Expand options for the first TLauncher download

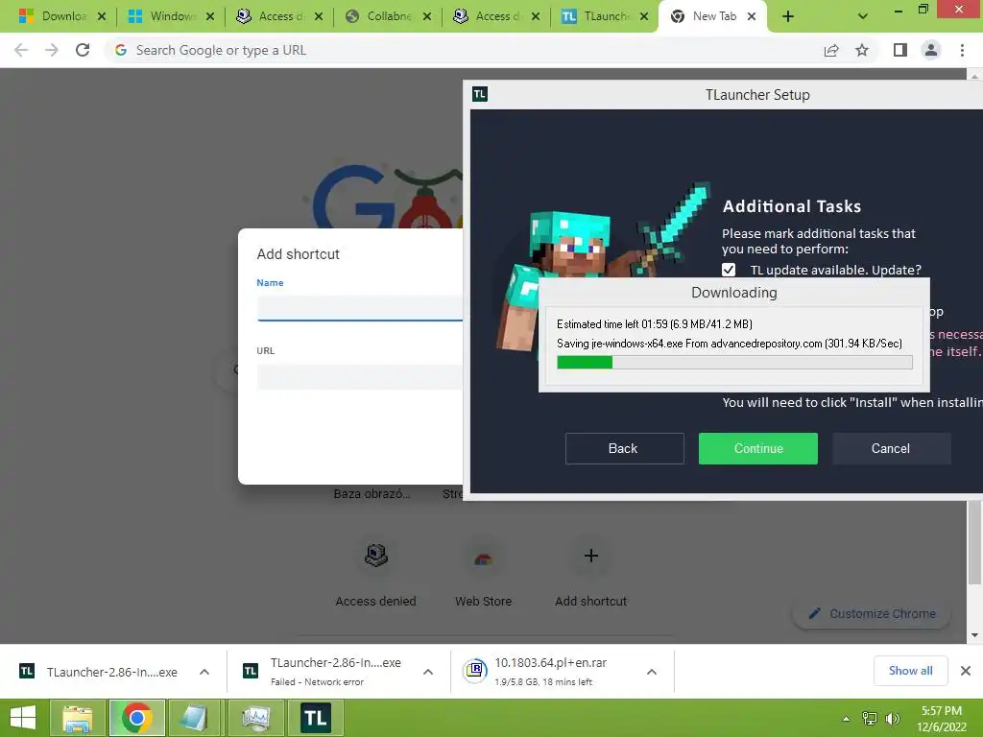tap(204, 672)
